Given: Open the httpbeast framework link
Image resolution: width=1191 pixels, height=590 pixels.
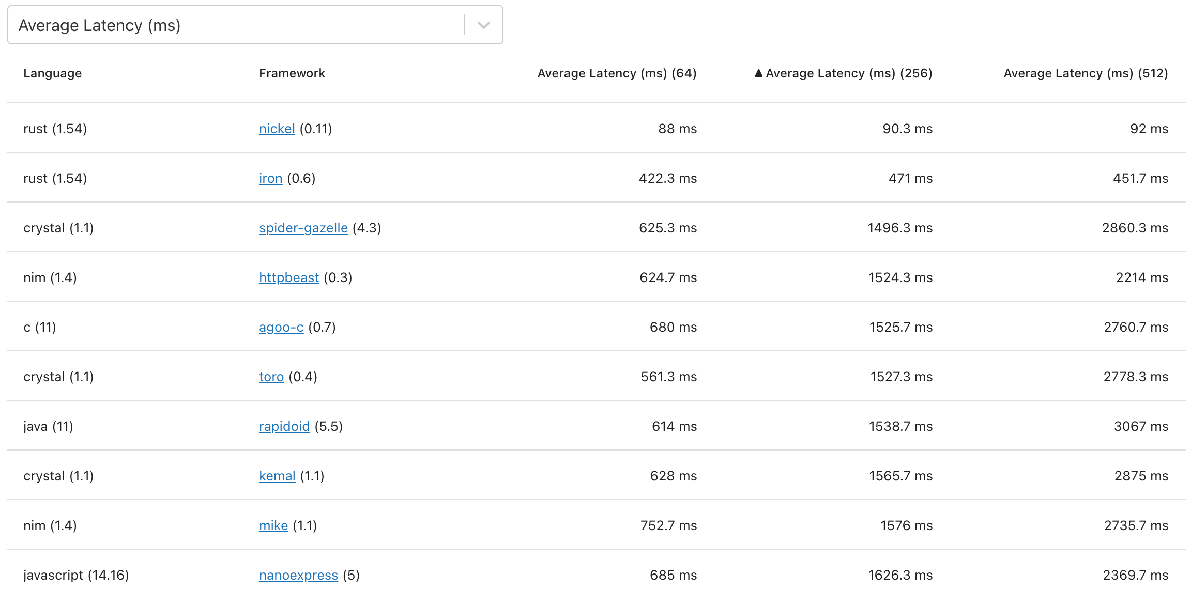Looking at the screenshot, I should point(289,277).
